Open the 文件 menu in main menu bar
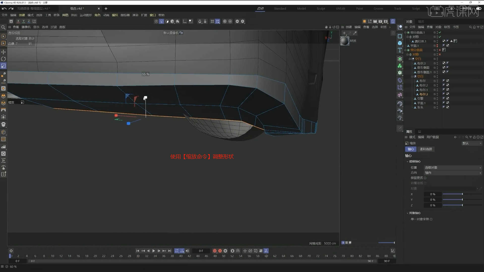Image resolution: width=484 pixels, height=272 pixels. pos(5,15)
